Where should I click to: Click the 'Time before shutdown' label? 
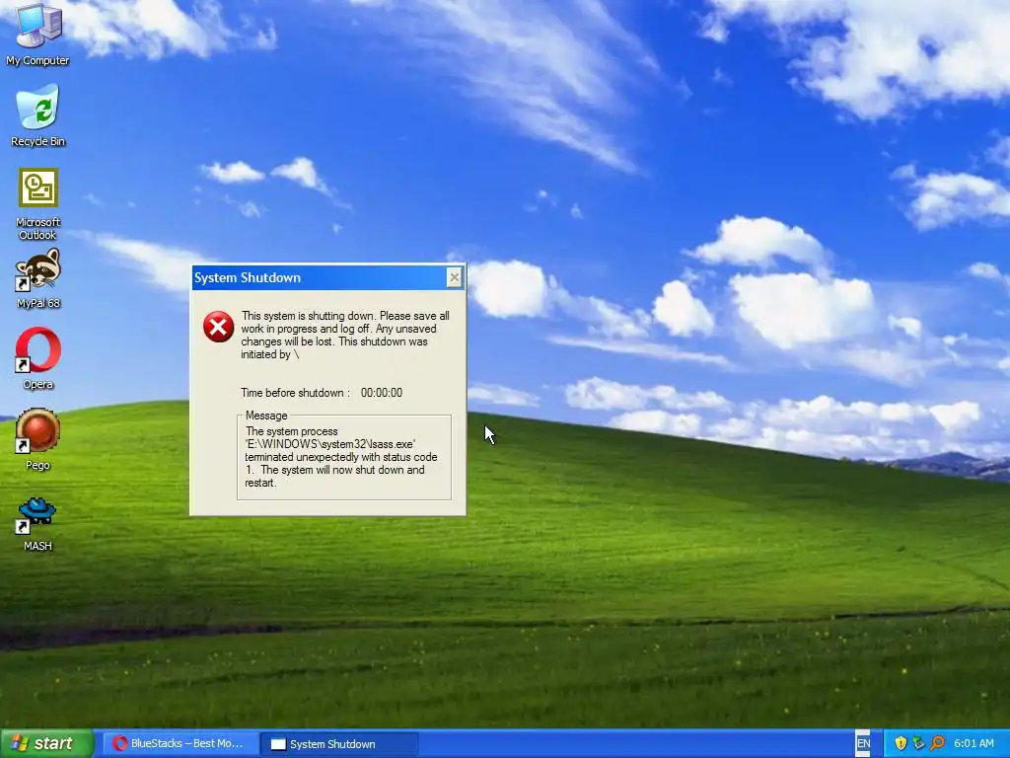[295, 393]
